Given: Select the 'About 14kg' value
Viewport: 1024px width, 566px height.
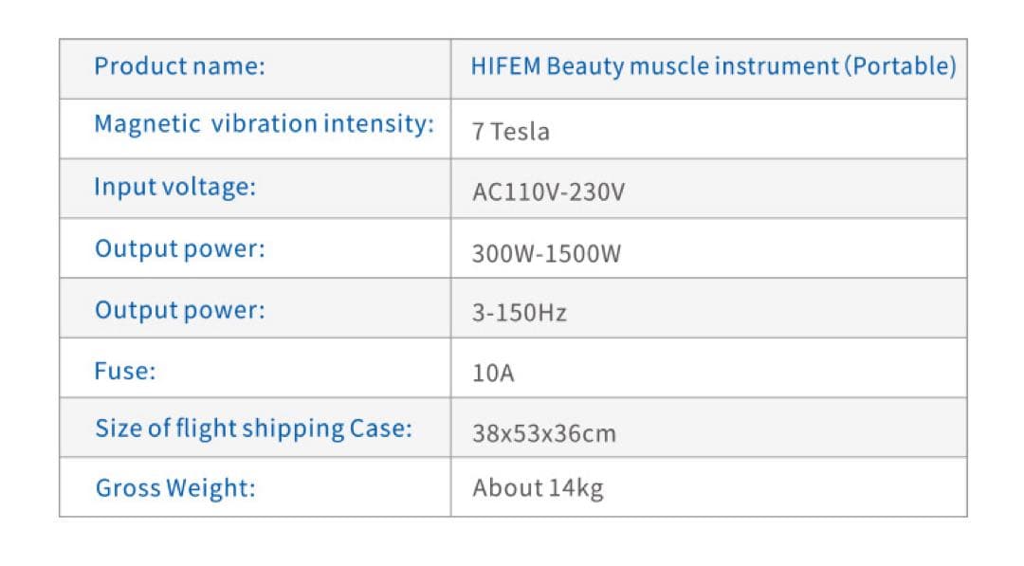Looking at the screenshot, I should (538, 488).
